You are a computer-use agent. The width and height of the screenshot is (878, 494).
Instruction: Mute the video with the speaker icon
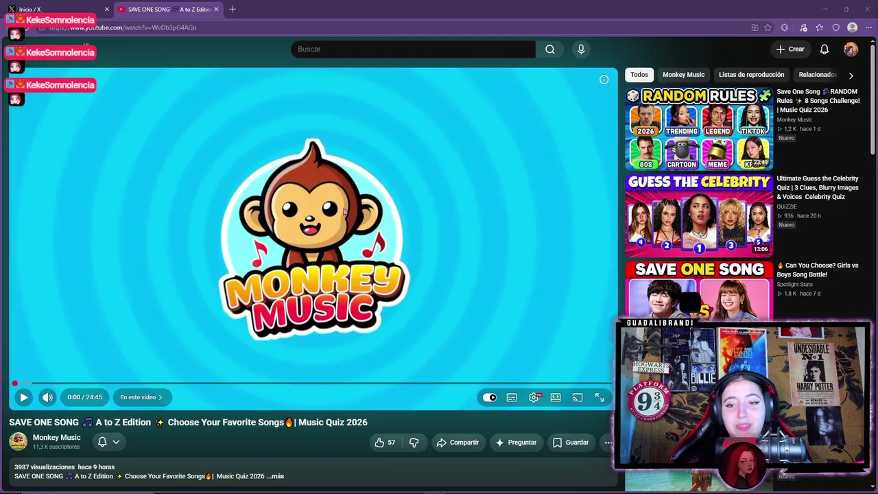point(47,397)
